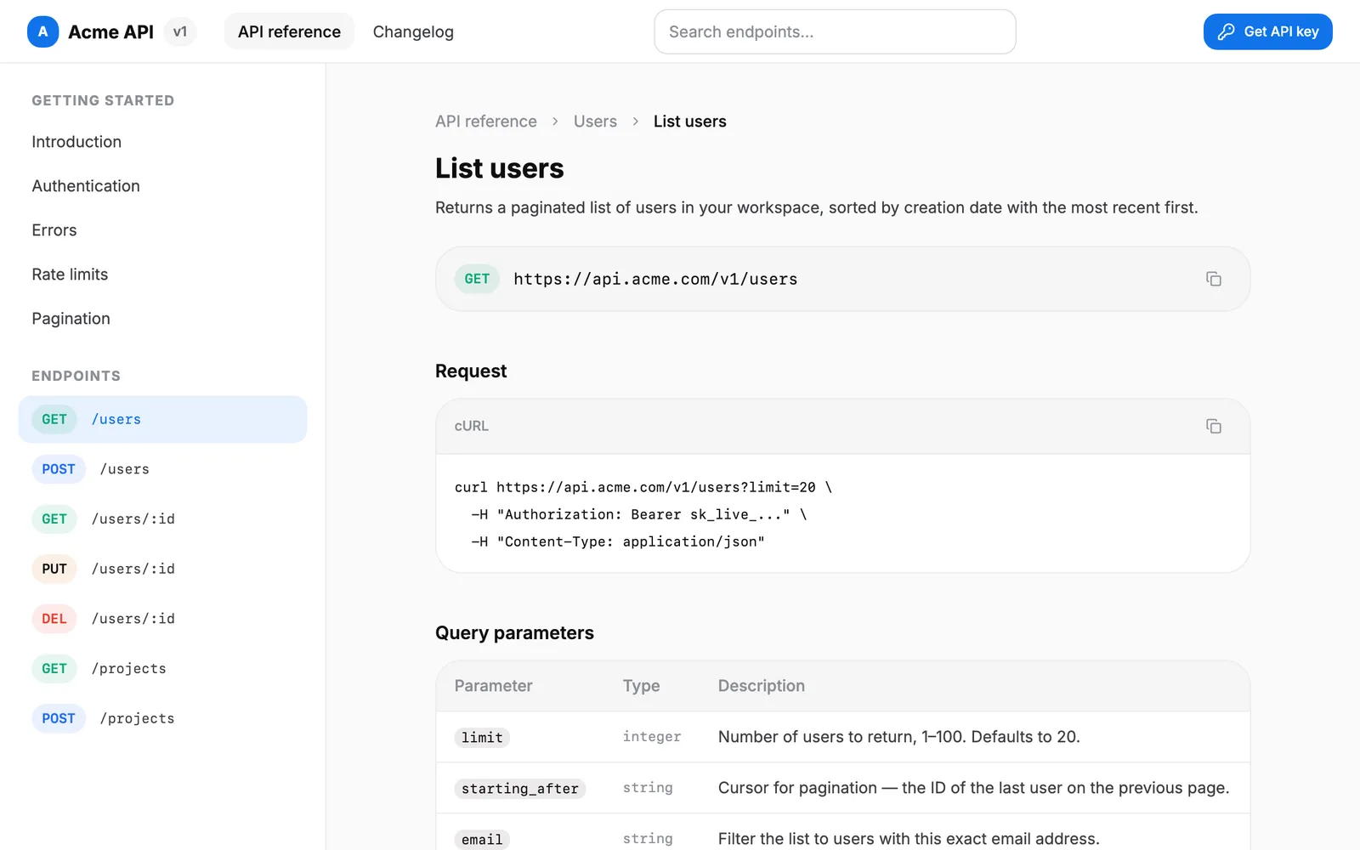Select the POST /projects endpoint
Screen dimensions: 1360x850
click(x=162, y=718)
